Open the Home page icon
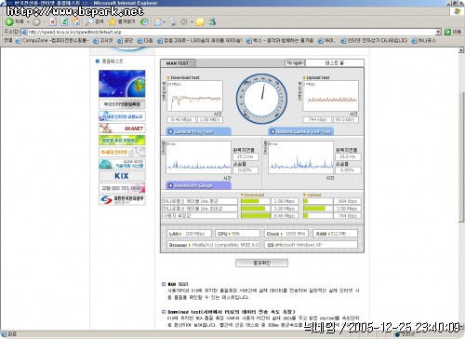The height and width of the screenshot is (339, 465). (75, 21)
